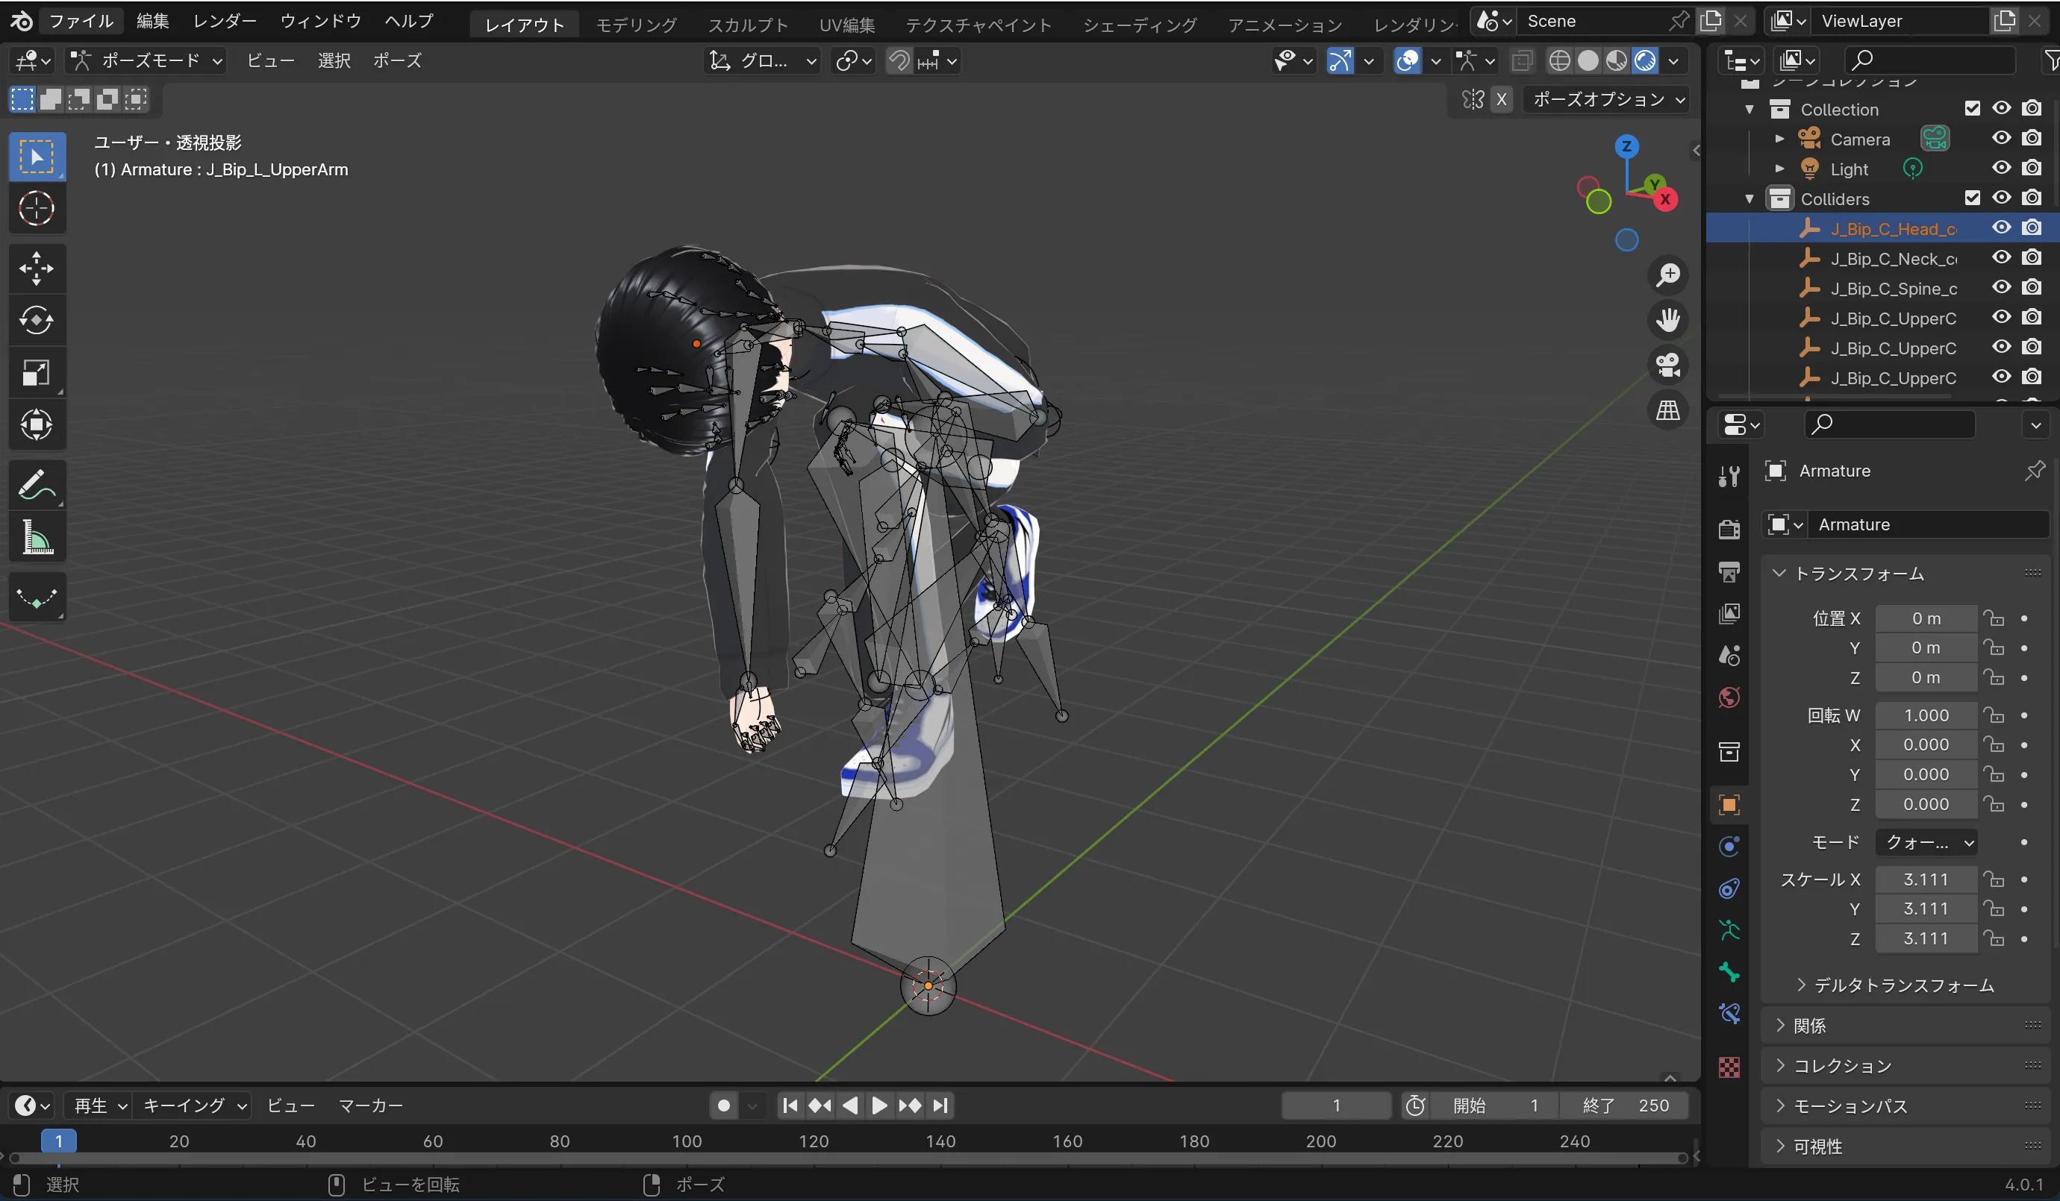
Task: Select the 3D Cursor tool
Action: point(36,208)
